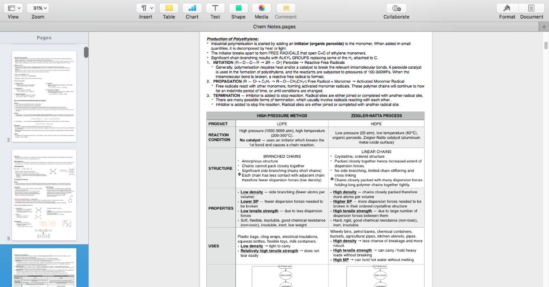Viewport: 549px width, 287px height.
Task: Click the Pages label in the sidebar
Action: tap(44, 37)
